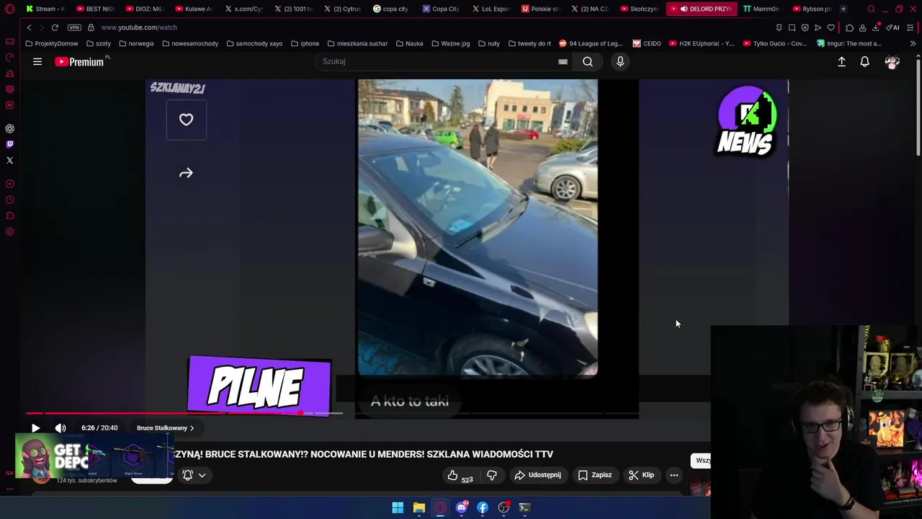Open Windows Start button on taskbar
This screenshot has width=922, height=519.
pyautogui.click(x=398, y=508)
